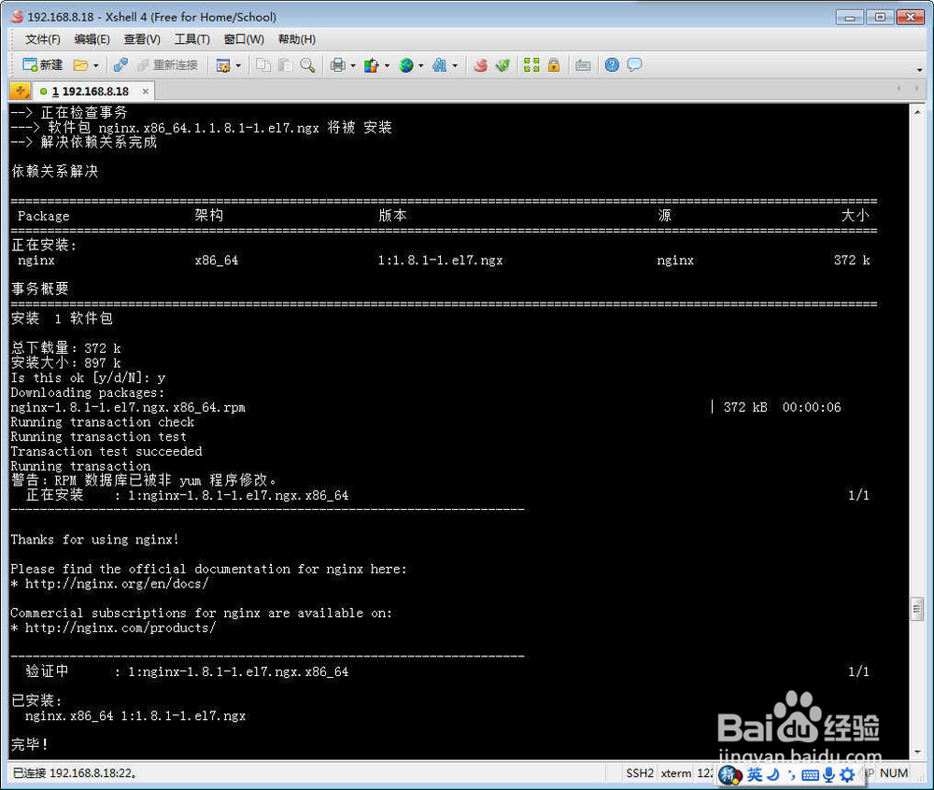
Task: Expand the Print dropdown arrow
Action: (x=353, y=65)
